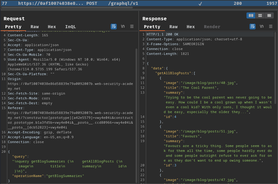
Task: Switch Response view to Raw tab
Action: tap(173, 27)
